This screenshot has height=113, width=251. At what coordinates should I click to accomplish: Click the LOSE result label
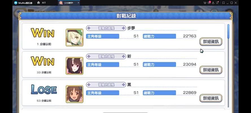click(x=44, y=90)
